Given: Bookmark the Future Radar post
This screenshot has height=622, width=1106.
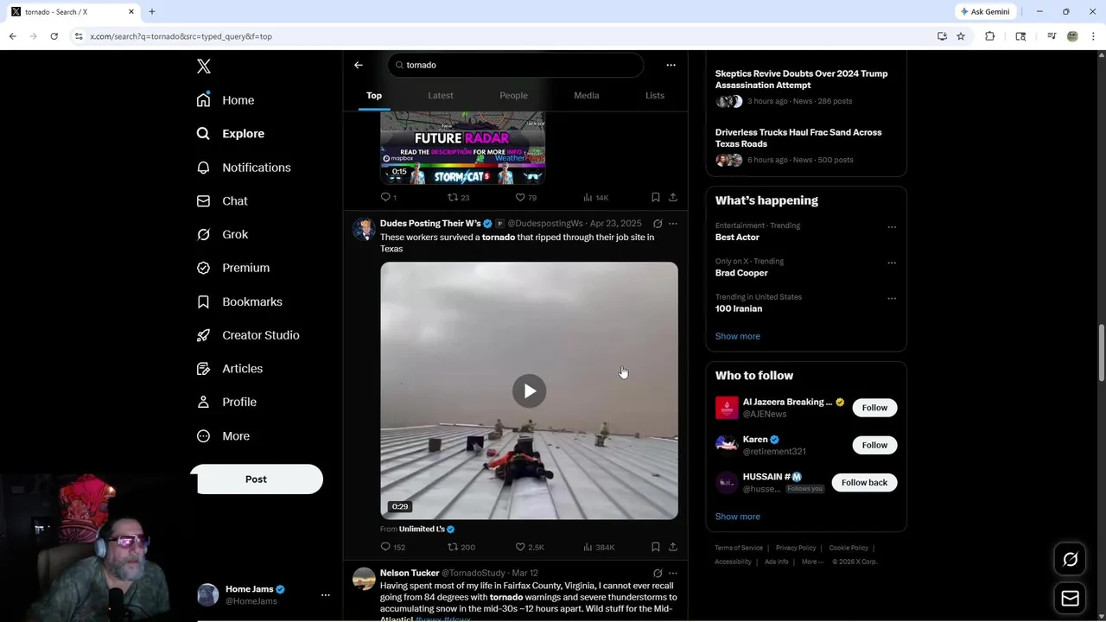Looking at the screenshot, I should [656, 198].
